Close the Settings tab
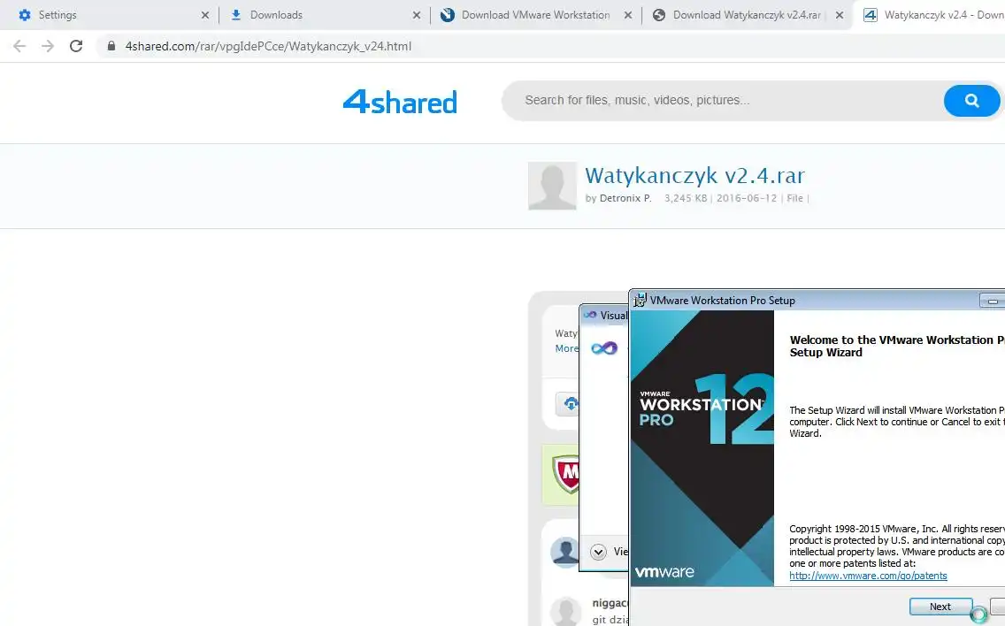This screenshot has height=626, width=1005. [205, 15]
